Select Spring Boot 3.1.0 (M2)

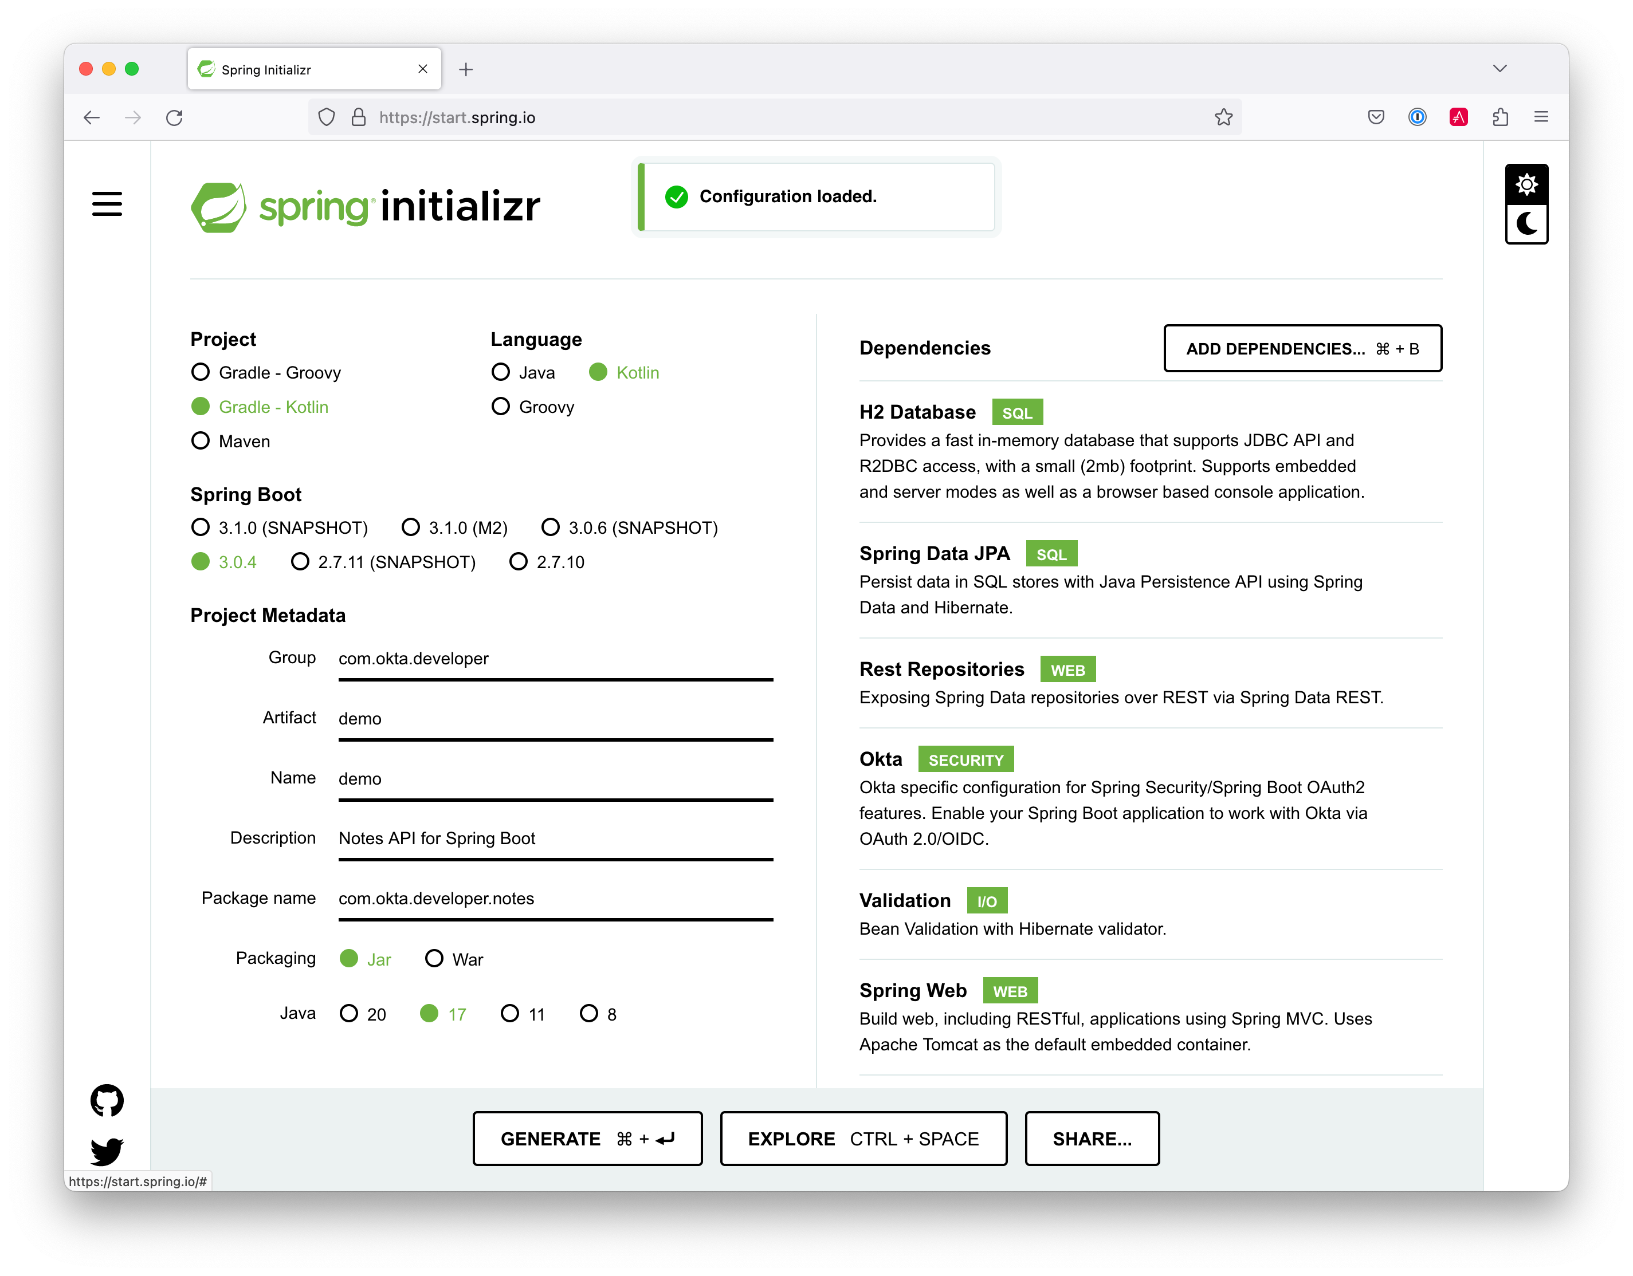[x=454, y=527]
